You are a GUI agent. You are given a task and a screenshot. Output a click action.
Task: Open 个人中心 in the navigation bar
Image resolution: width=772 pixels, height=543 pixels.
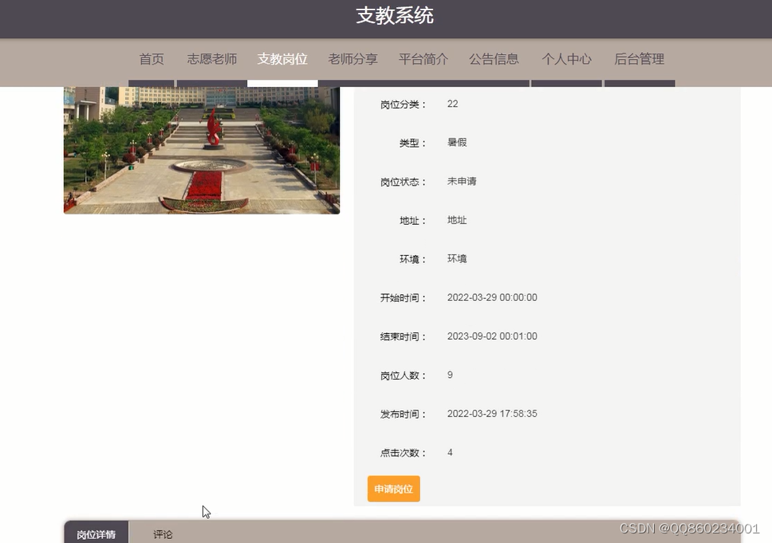pos(567,59)
